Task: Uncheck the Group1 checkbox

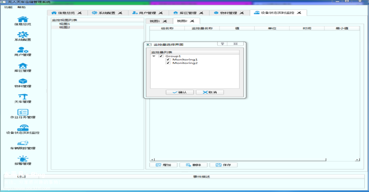Action: [x=161, y=56]
